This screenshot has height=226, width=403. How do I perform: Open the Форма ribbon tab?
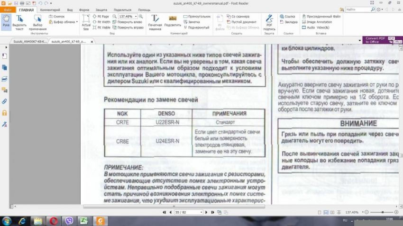pos(84,10)
